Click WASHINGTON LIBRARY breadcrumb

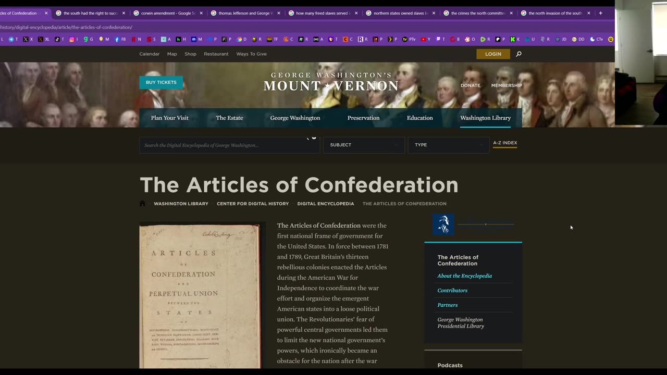pos(181,204)
